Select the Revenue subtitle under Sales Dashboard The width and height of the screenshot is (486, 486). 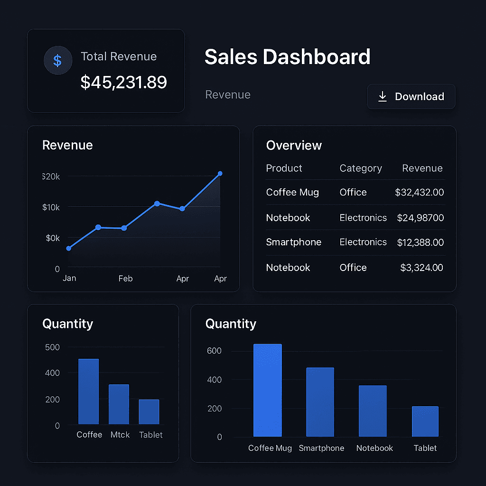point(227,95)
